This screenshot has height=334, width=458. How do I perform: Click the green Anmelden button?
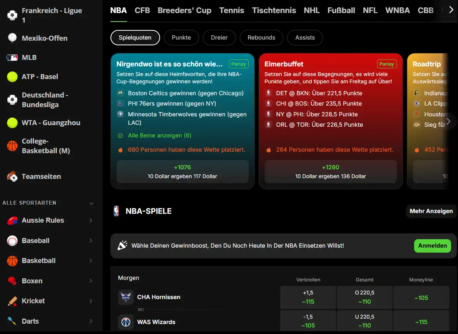tap(433, 246)
